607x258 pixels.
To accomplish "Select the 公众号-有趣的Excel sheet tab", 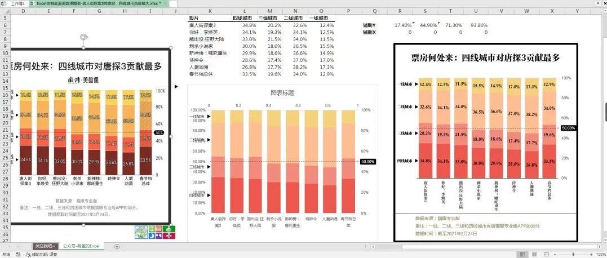I will (81, 246).
